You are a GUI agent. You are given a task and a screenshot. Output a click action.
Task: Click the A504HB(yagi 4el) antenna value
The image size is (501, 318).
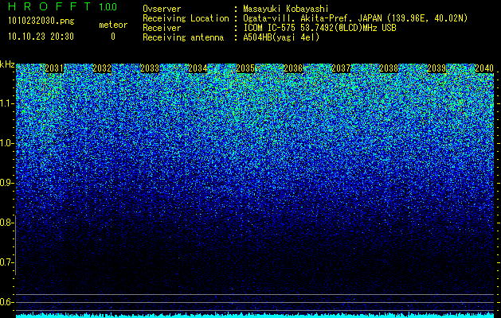point(281,37)
